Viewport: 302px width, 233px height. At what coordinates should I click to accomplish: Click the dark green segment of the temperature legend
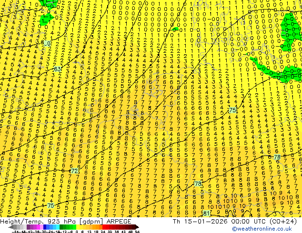[61, 227]
